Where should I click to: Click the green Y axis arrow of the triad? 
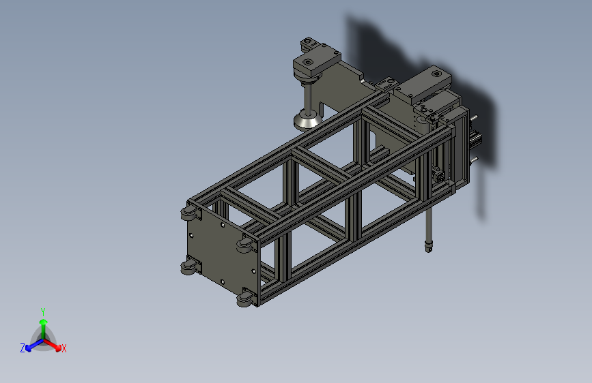click(44, 328)
